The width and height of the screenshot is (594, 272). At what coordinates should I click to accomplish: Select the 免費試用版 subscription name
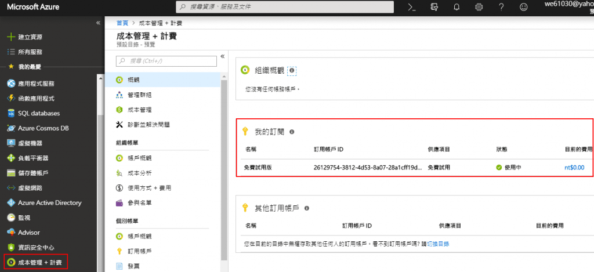point(259,168)
